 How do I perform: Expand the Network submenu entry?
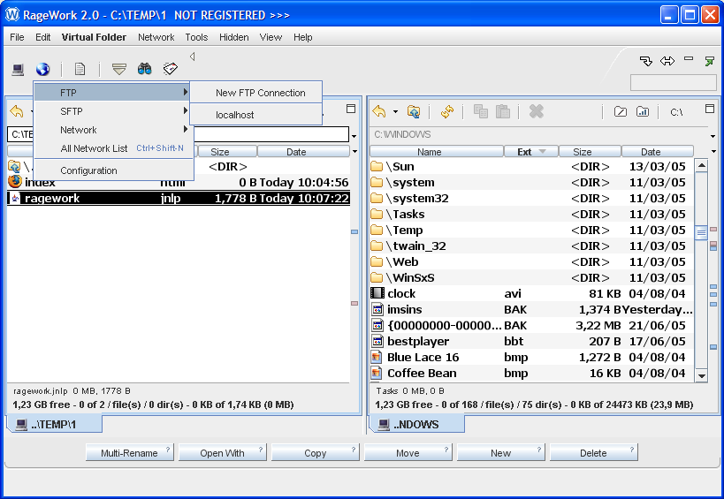pos(113,130)
